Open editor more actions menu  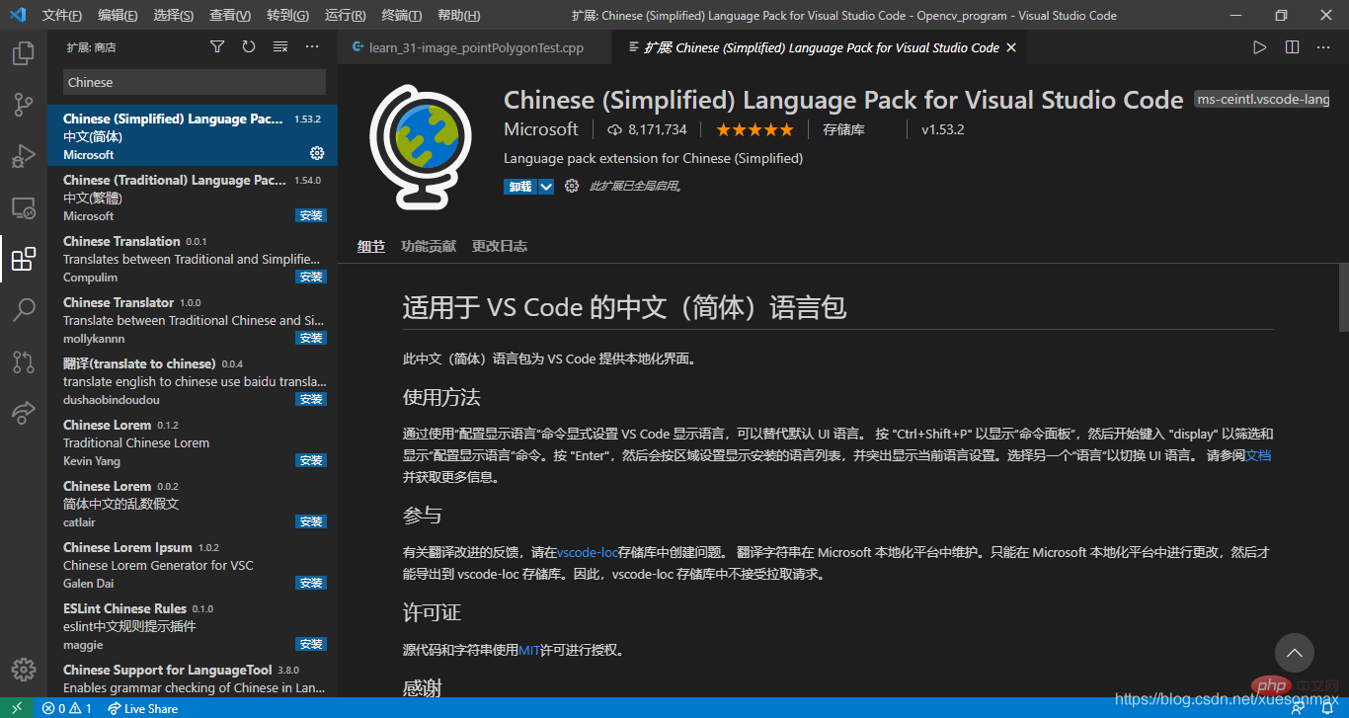pyautogui.click(x=1323, y=46)
